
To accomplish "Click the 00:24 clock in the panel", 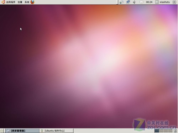I will [149, 2].
